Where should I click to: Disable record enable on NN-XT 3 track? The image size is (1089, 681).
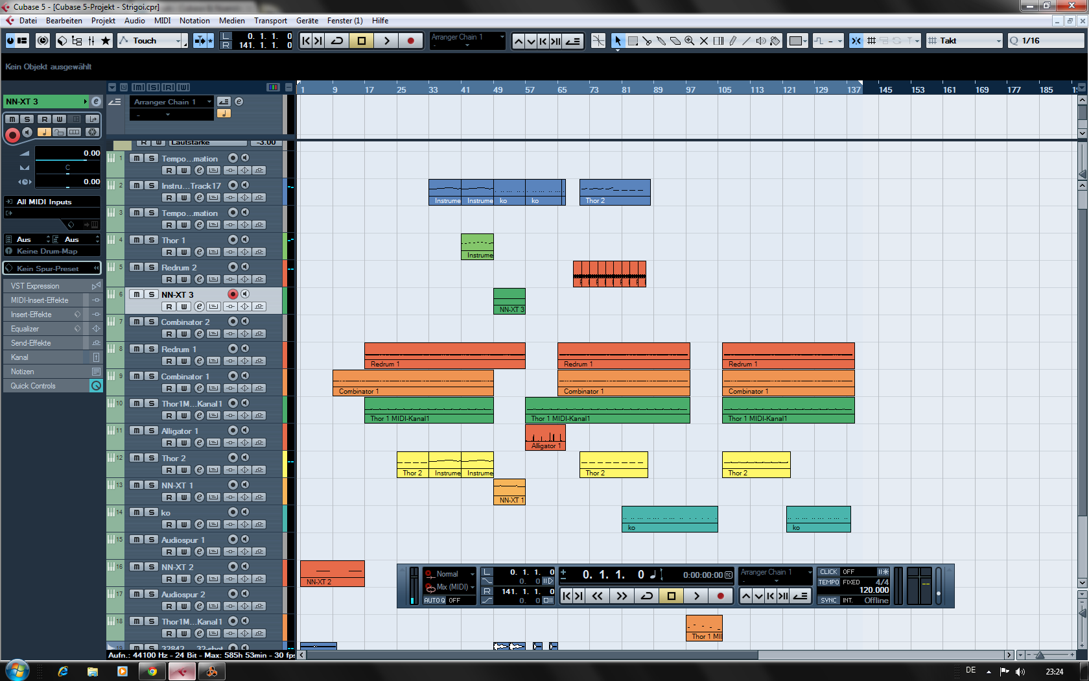point(233,294)
